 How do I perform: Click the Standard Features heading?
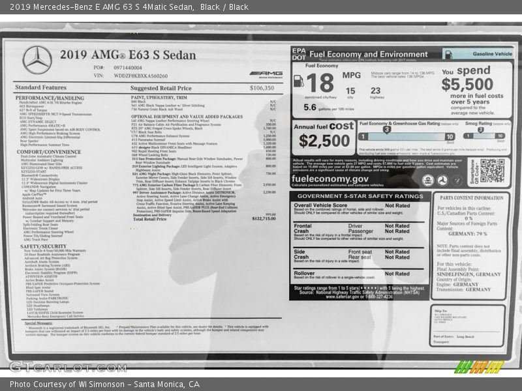pos(40,87)
